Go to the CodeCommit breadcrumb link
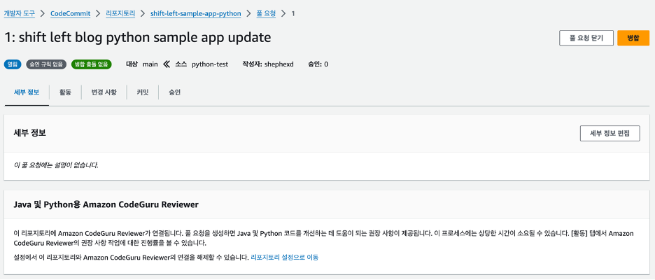The image size is (655, 280). [x=70, y=13]
